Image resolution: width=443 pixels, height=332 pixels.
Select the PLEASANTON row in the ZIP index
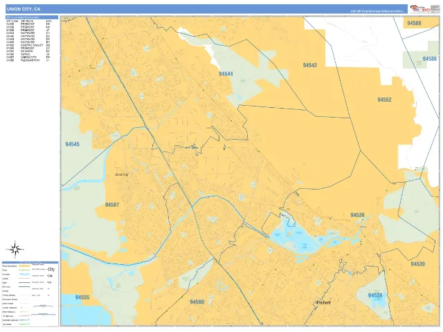[x=28, y=60]
